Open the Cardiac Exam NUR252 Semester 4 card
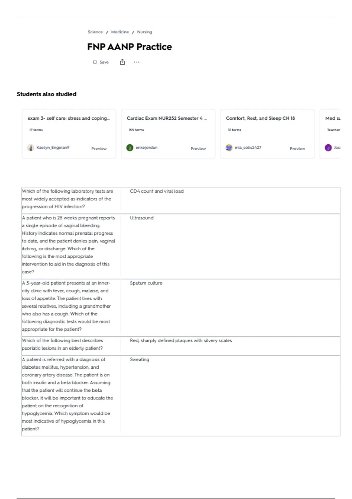Image resolution: width=352 pixels, height=499 pixels. (x=168, y=134)
